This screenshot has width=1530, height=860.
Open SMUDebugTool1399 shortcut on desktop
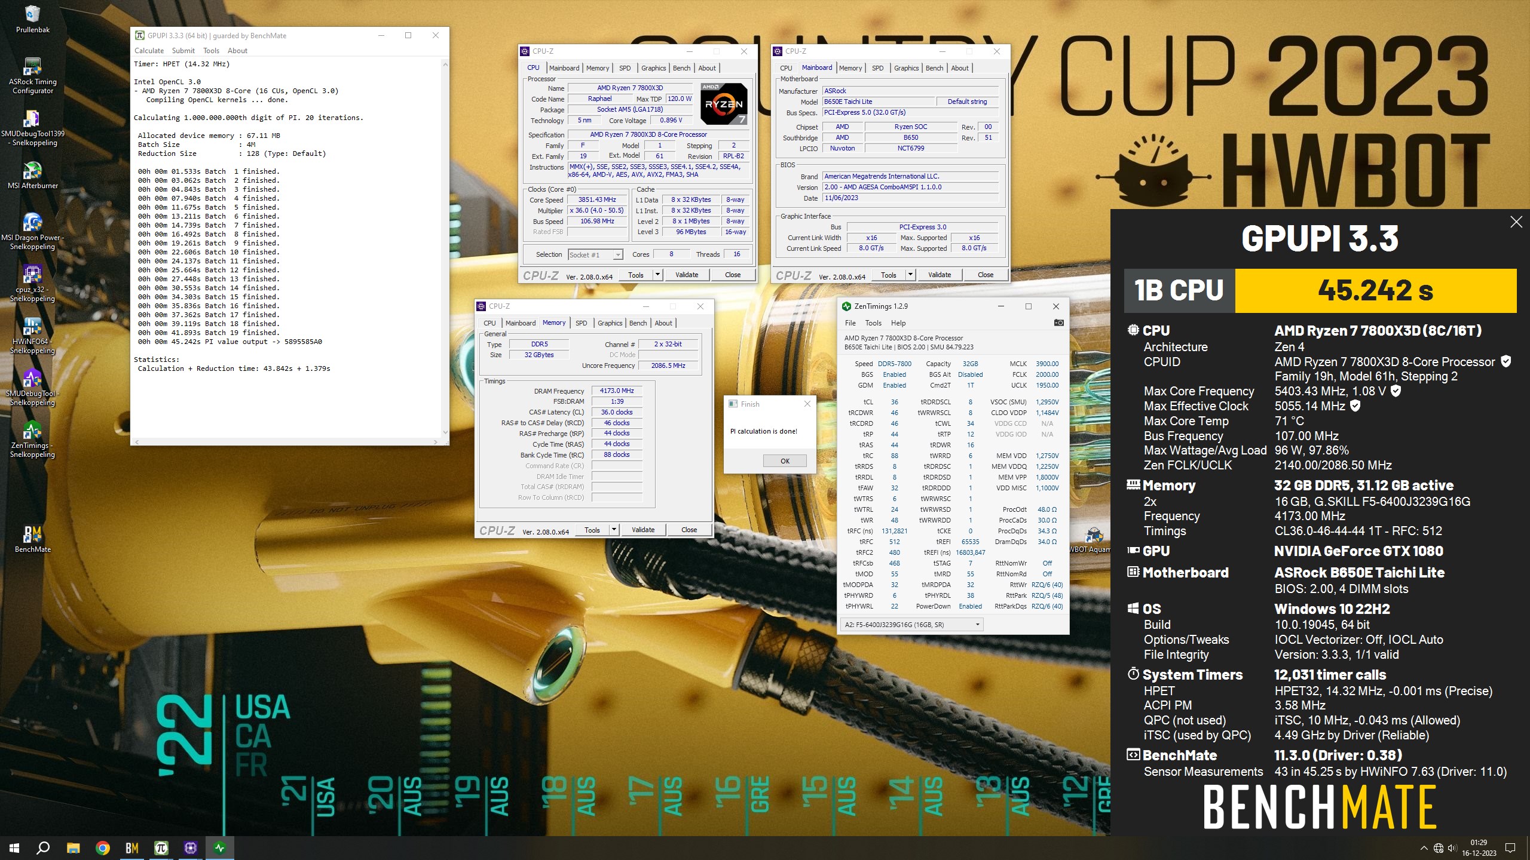pyautogui.click(x=32, y=128)
